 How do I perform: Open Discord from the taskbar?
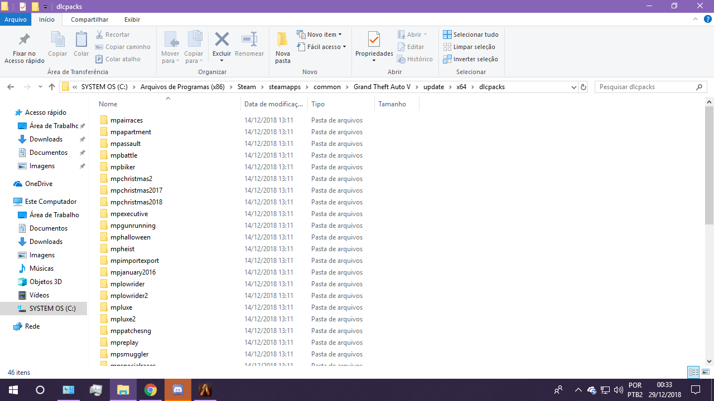tap(178, 390)
